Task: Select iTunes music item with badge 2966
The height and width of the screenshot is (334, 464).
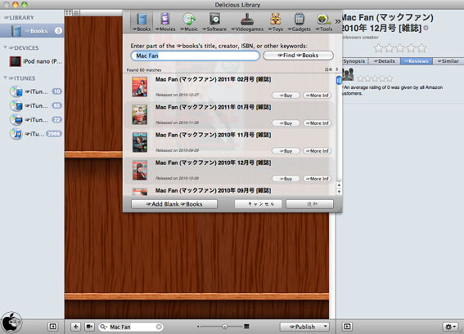Action: click(x=35, y=134)
